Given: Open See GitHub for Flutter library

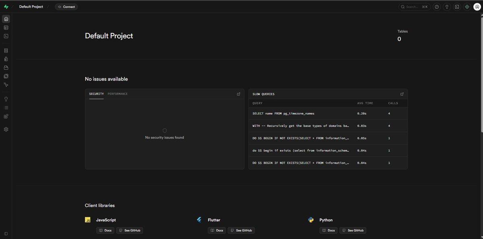Looking at the screenshot, I should (x=241, y=231).
